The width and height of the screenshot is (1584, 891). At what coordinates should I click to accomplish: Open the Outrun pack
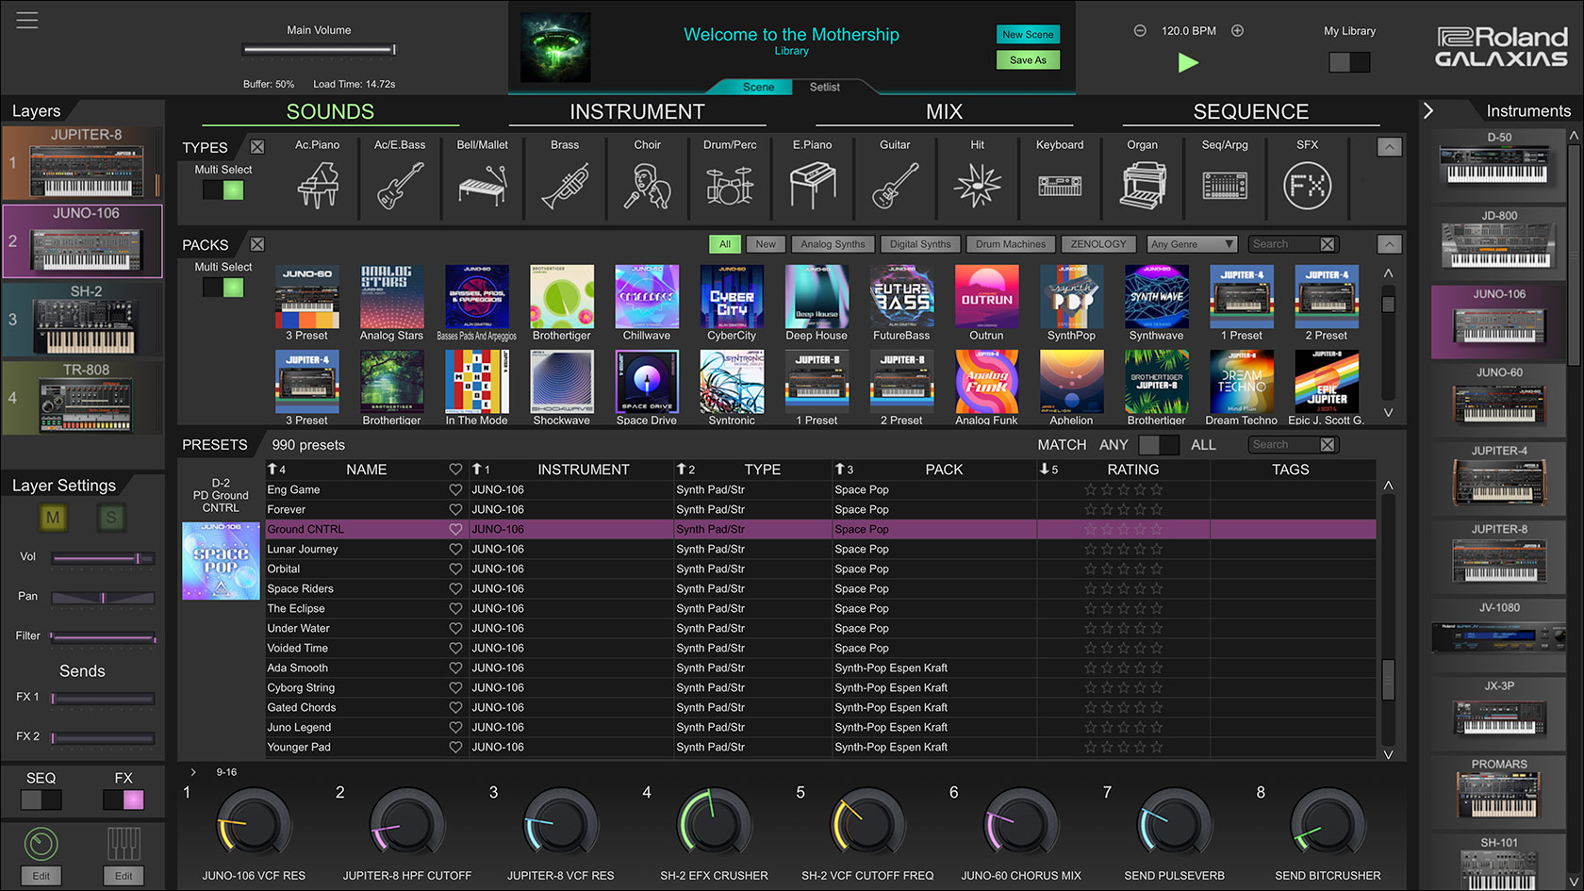[x=986, y=304]
